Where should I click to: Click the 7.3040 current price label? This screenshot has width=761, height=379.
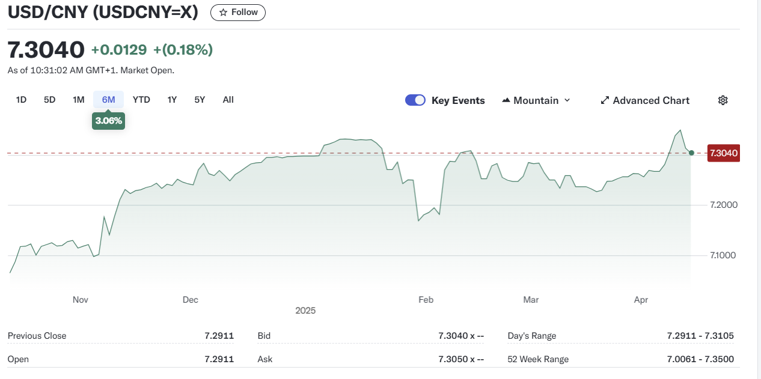click(723, 153)
